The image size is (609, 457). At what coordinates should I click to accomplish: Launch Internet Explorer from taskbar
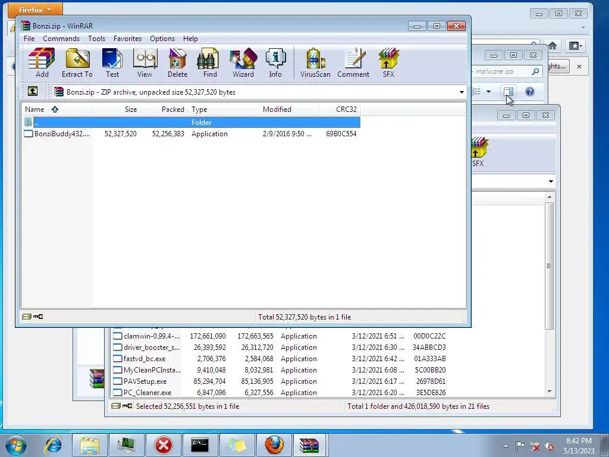(54, 445)
